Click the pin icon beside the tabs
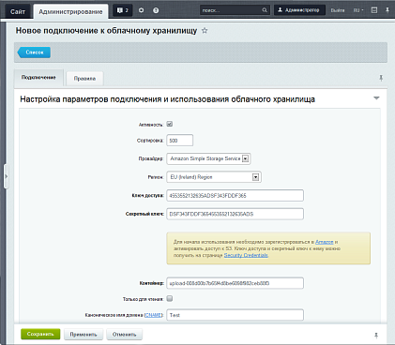This screenshot has width=395, height=345. [381, 78]
